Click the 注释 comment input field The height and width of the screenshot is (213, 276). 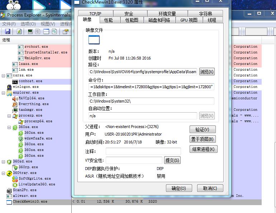[x=143, y=151]
